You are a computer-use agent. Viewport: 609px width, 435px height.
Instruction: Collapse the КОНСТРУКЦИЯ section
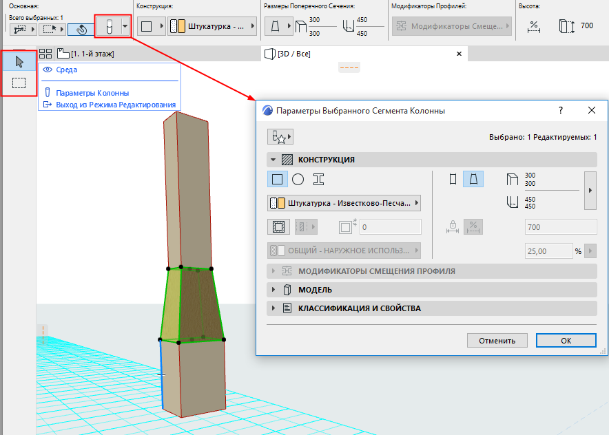[x=273, y=160]
